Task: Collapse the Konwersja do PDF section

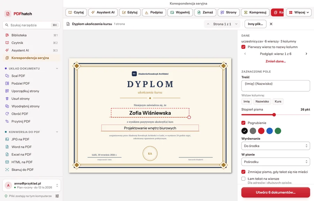Action: pos(57,132)
